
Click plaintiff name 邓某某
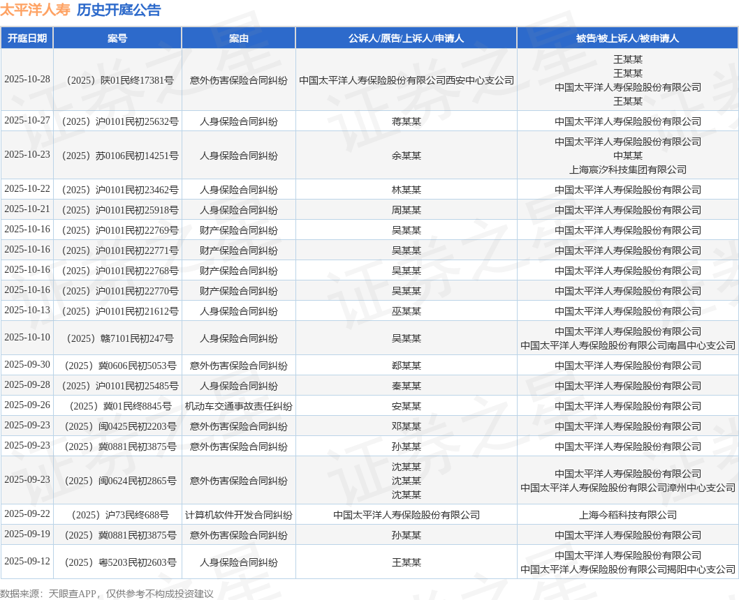coord(407,426)
